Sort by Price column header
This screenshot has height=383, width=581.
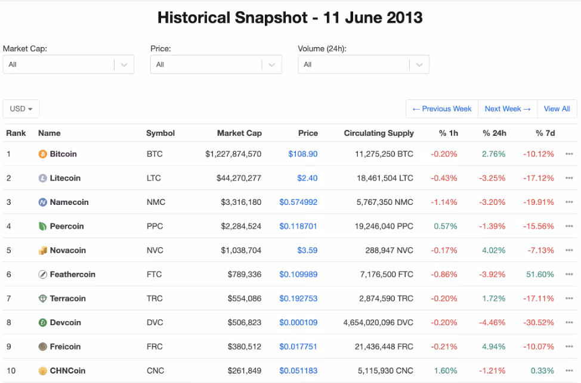tap(308, 133)
